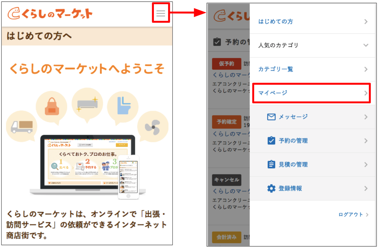The width and height of the screenshot is (379, 249).
Task: Click the ログアウト link
Action: [353, 215]
